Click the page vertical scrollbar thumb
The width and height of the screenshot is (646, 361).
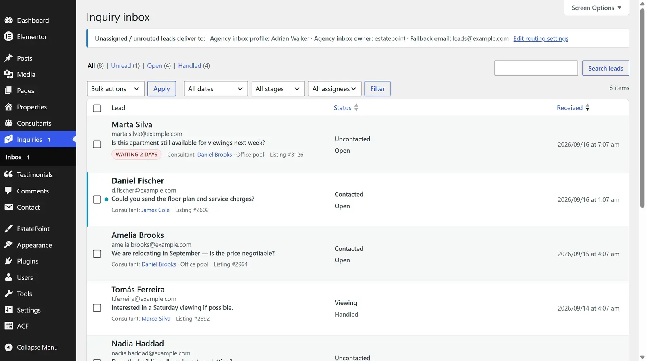642,108
